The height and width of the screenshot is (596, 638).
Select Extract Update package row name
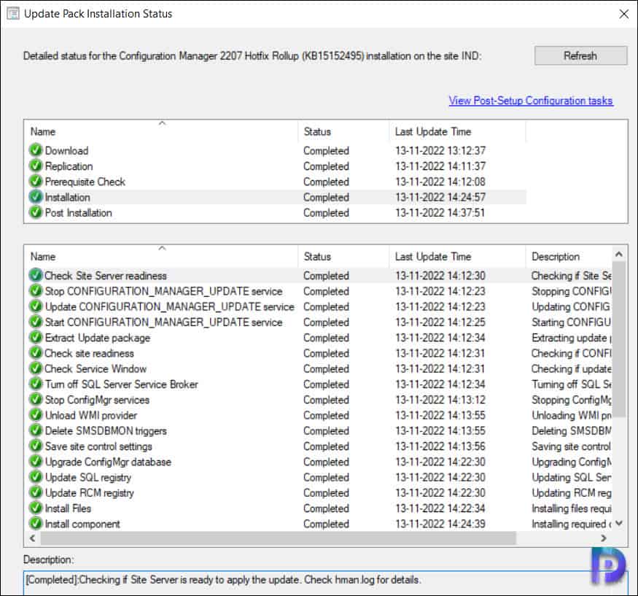pos(97,338)
